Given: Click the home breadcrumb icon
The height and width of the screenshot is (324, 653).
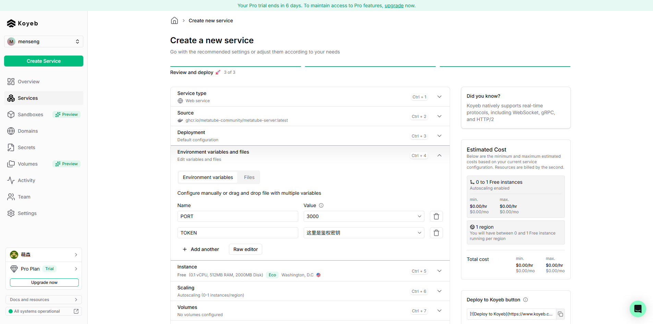Looking at the screenshot, I should point(174,21).
